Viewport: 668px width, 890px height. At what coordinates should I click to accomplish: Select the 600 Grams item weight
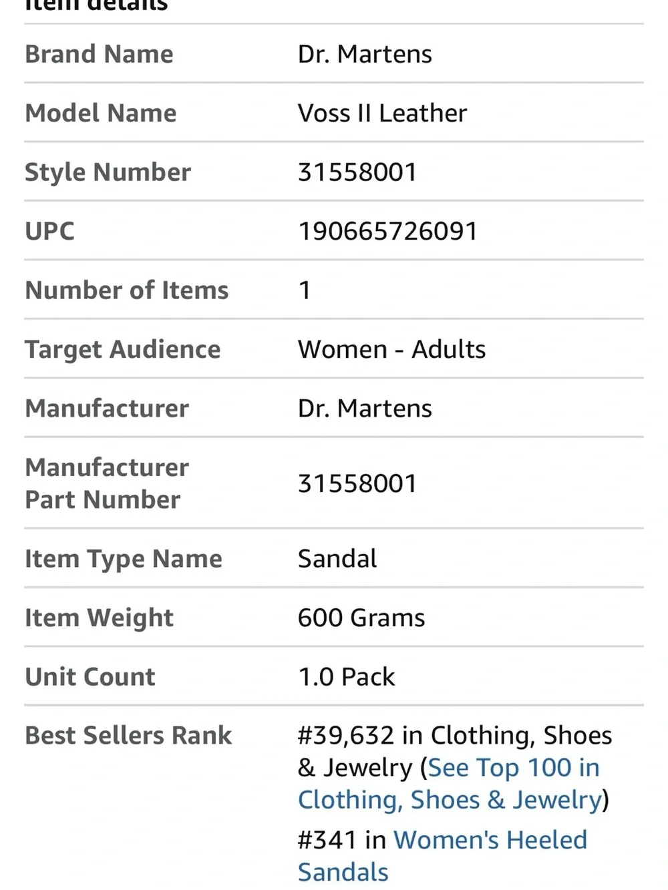(361, 618)
